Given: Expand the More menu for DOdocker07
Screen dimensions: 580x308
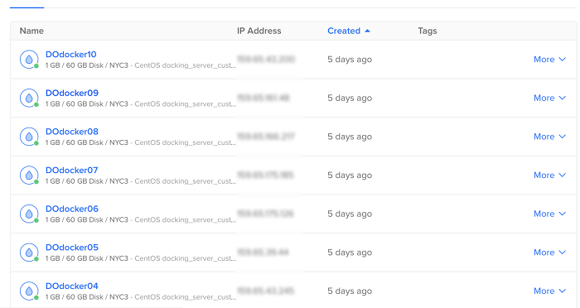Looking at the screenshot, I should coord(549,176).
